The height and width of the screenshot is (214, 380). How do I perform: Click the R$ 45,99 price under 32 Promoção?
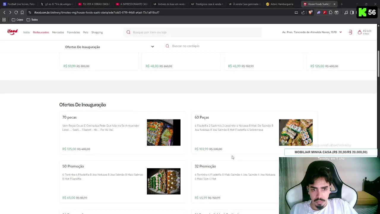pyautogui.click(x=201, y=198)
